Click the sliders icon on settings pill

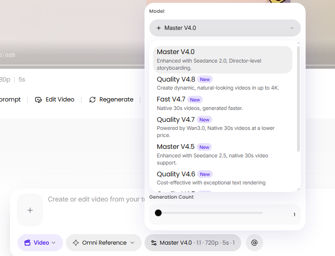(154, 243)
